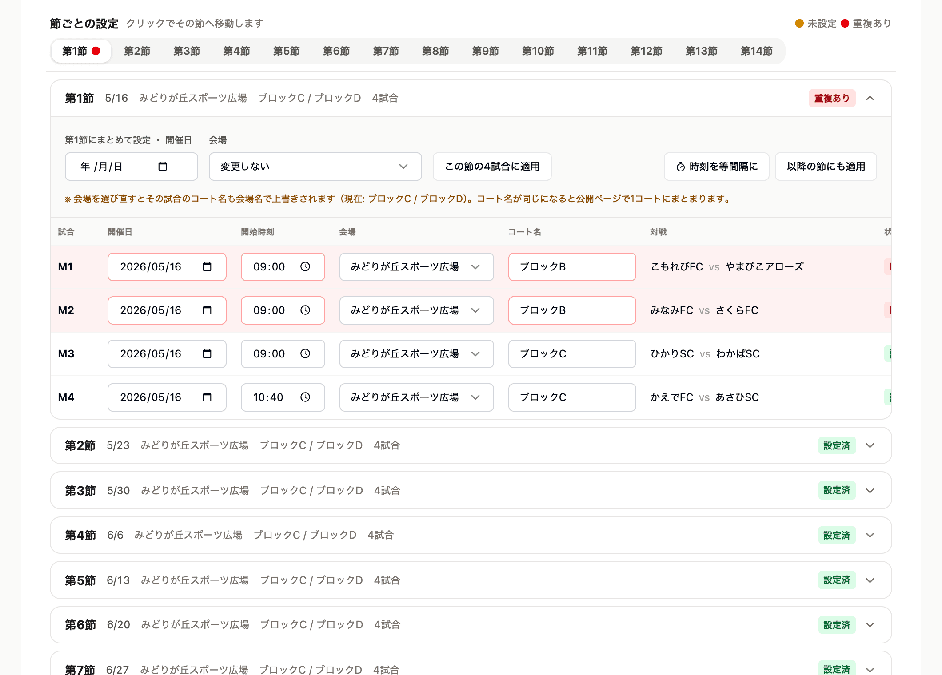The height and width of the screenshot is (675, 942).
Task: Open the M3 venue dropdown
Action: pyautogui.click(x=416, y=354)
